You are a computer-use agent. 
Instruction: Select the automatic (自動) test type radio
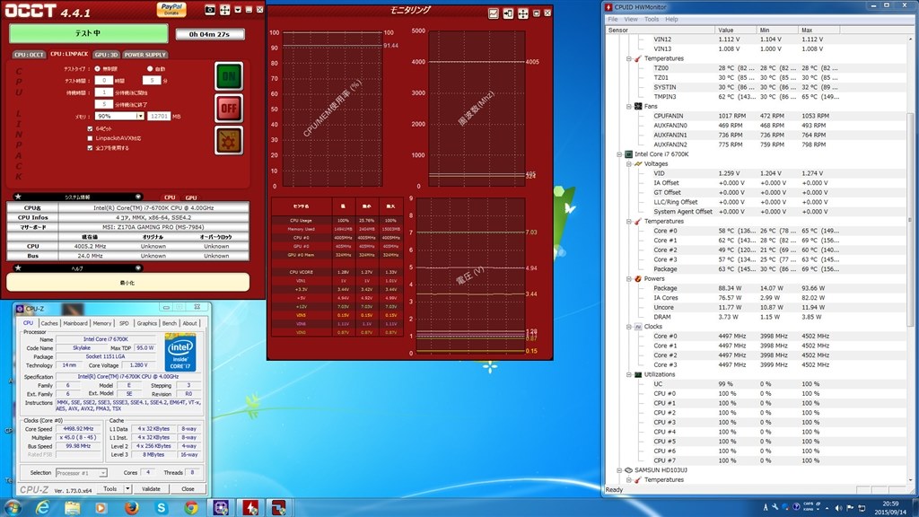click(x=150, y=68)
